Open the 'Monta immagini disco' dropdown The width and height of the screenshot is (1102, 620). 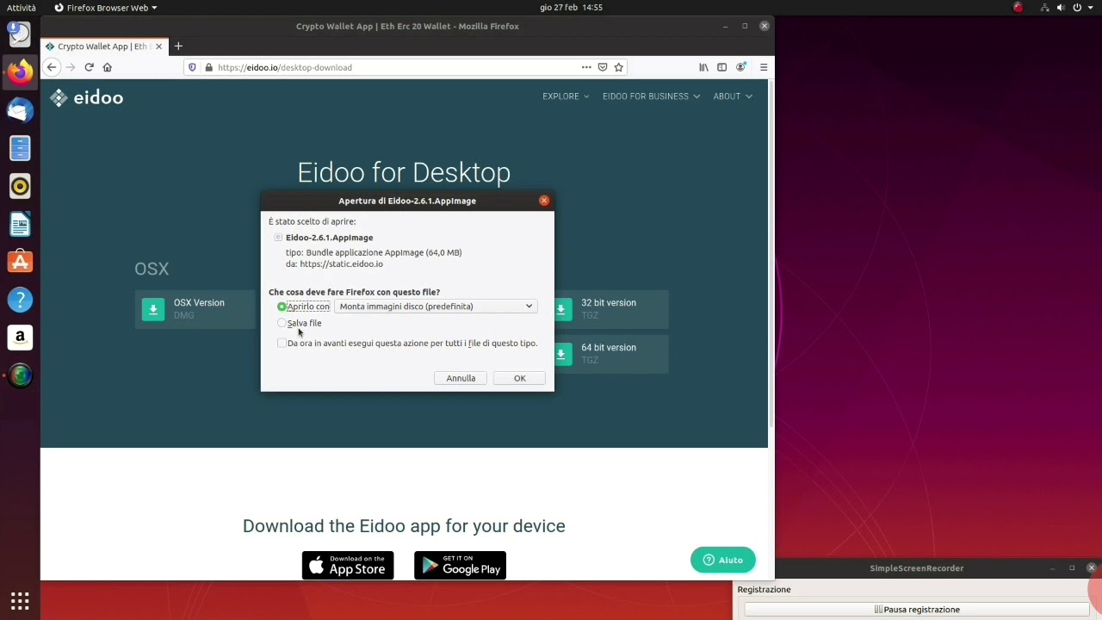coord(436,307)
